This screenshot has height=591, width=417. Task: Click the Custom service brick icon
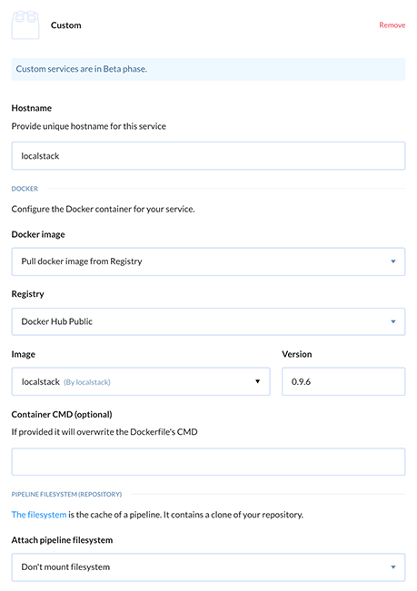(x=25, y=25)
